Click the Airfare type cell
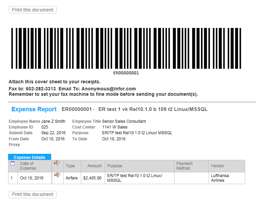The image size is (260, 200). tap(72, 178)
